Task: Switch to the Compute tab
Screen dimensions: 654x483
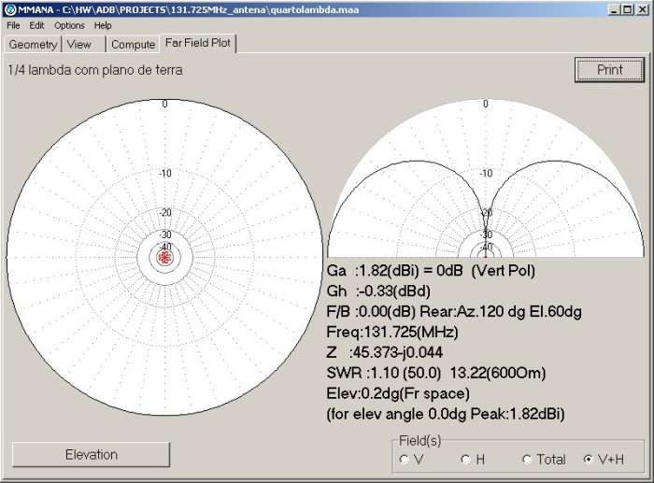Action: coord(133,44)
